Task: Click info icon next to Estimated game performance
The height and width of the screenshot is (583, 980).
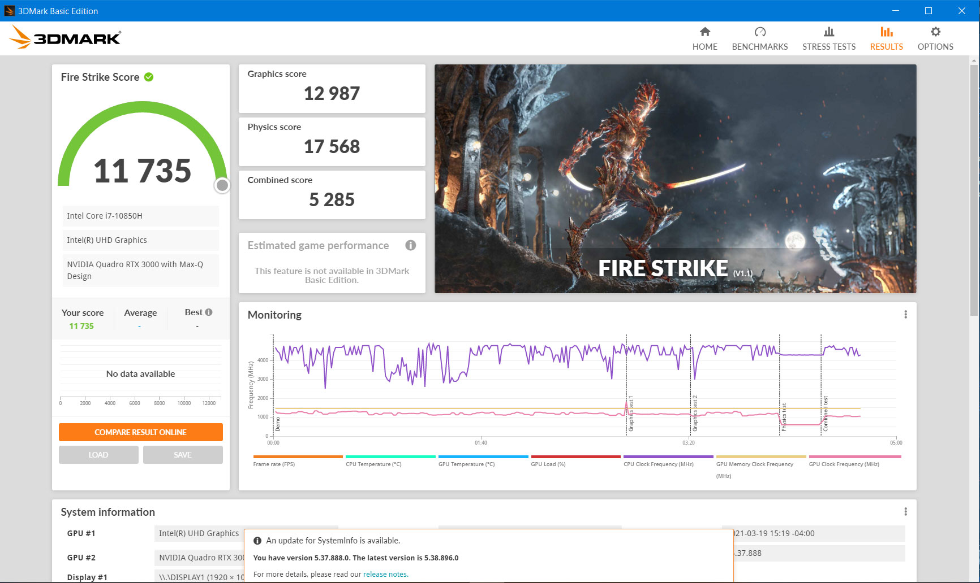Action: 411,245
